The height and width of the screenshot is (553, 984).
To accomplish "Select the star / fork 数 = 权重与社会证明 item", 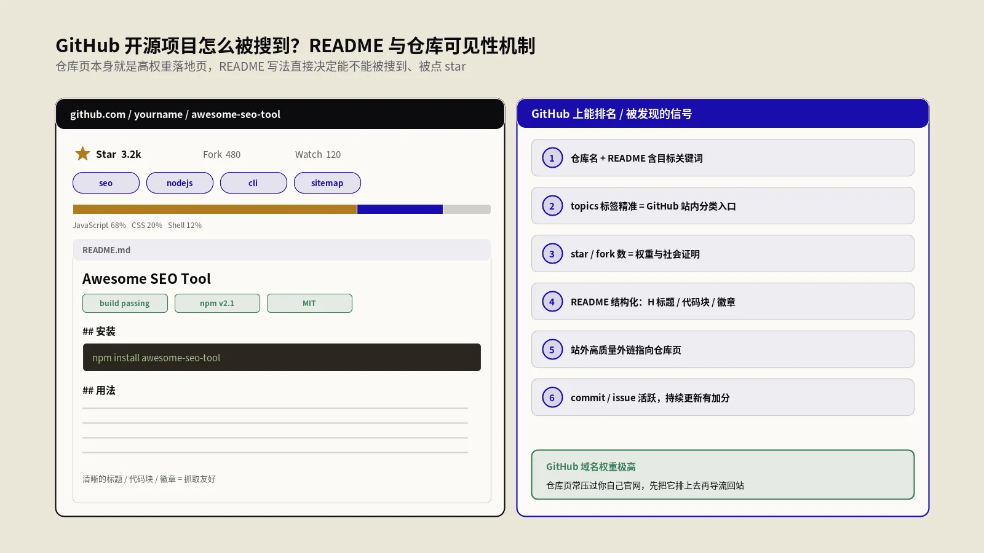I will [x=723, y=254].
